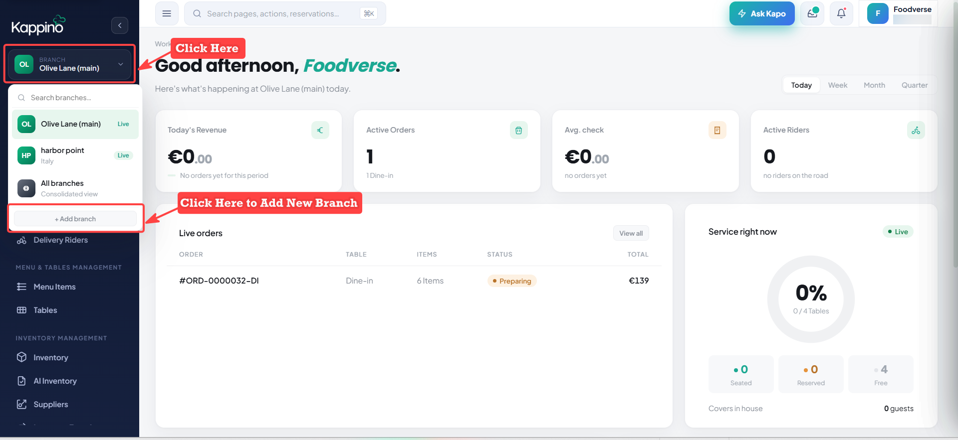This screenshot has width=958, height=440.
Task: Switch to the Quarter period tab
Action: coord(915,85)
